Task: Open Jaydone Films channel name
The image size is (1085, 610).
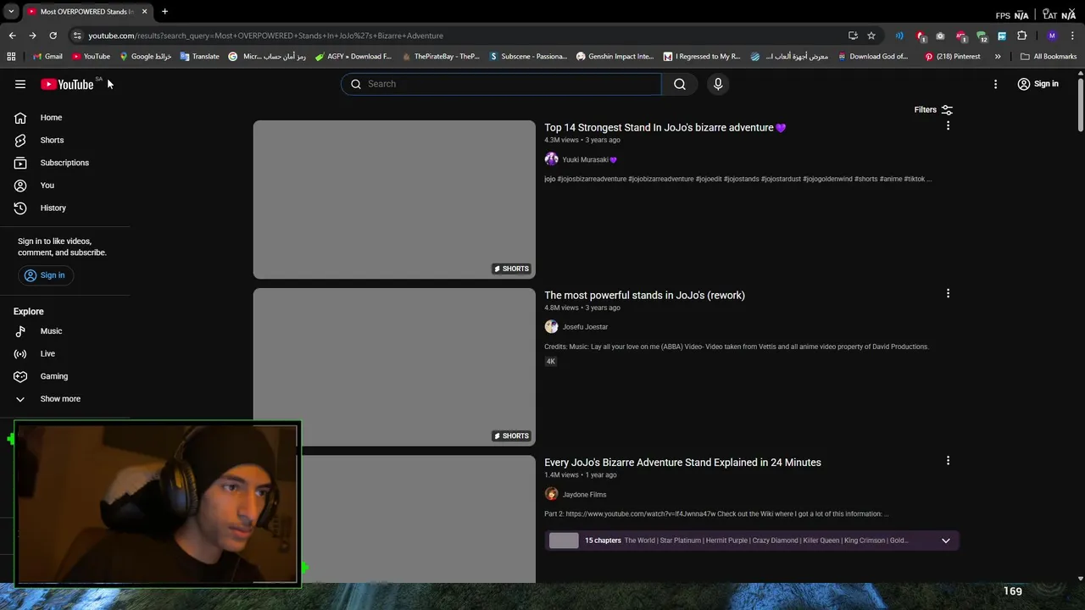Action: click(x=584, y=495)
